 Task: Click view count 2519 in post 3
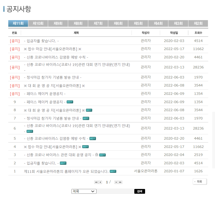click(198, 155)
